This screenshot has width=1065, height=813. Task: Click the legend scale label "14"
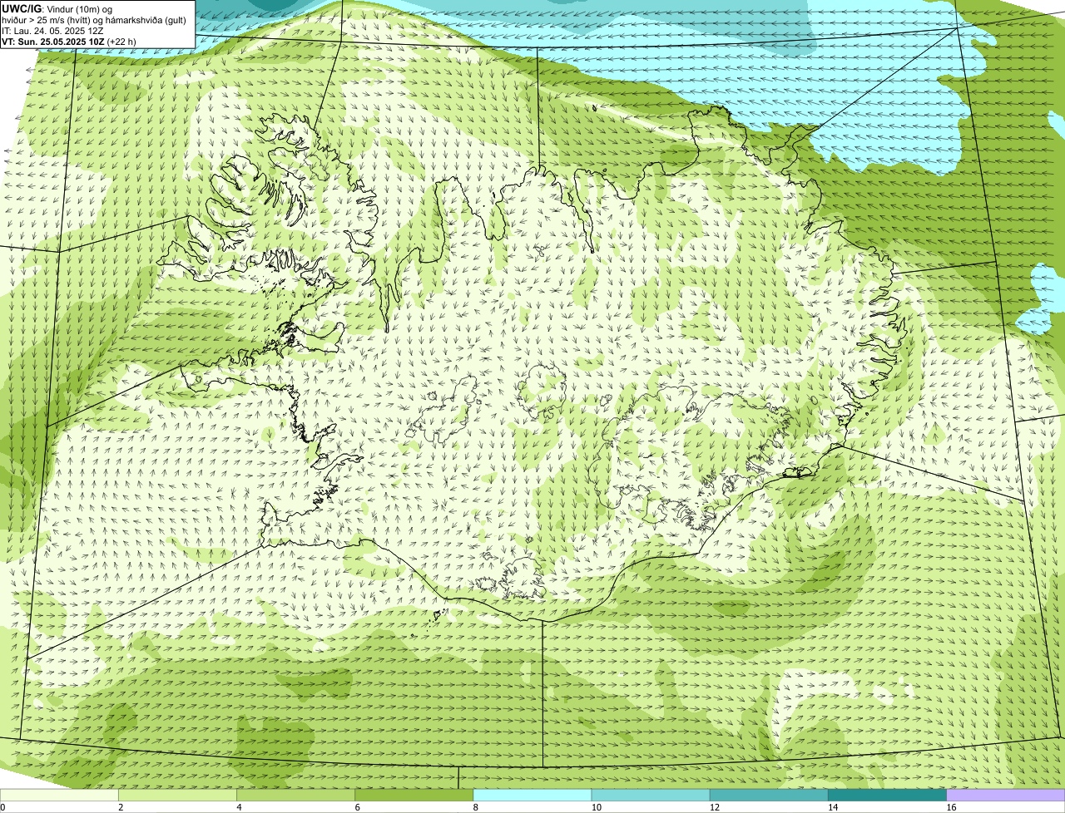click(x=832, y=807)
